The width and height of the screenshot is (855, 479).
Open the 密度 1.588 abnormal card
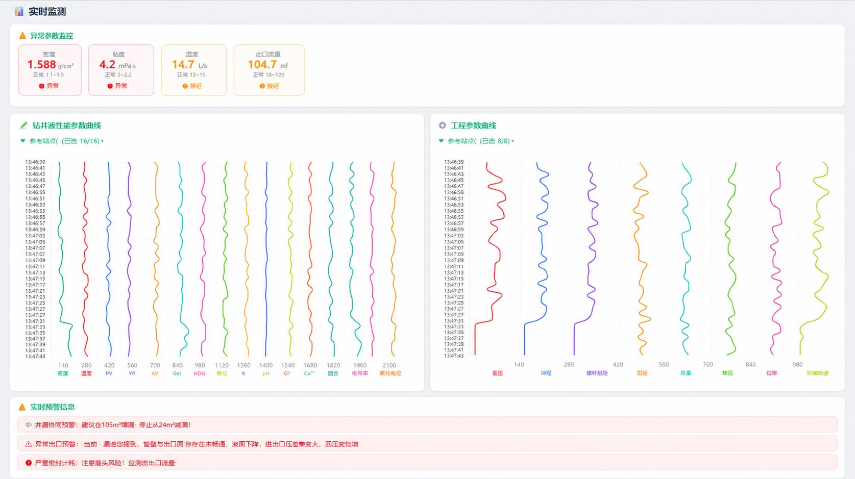coord(50,70)
